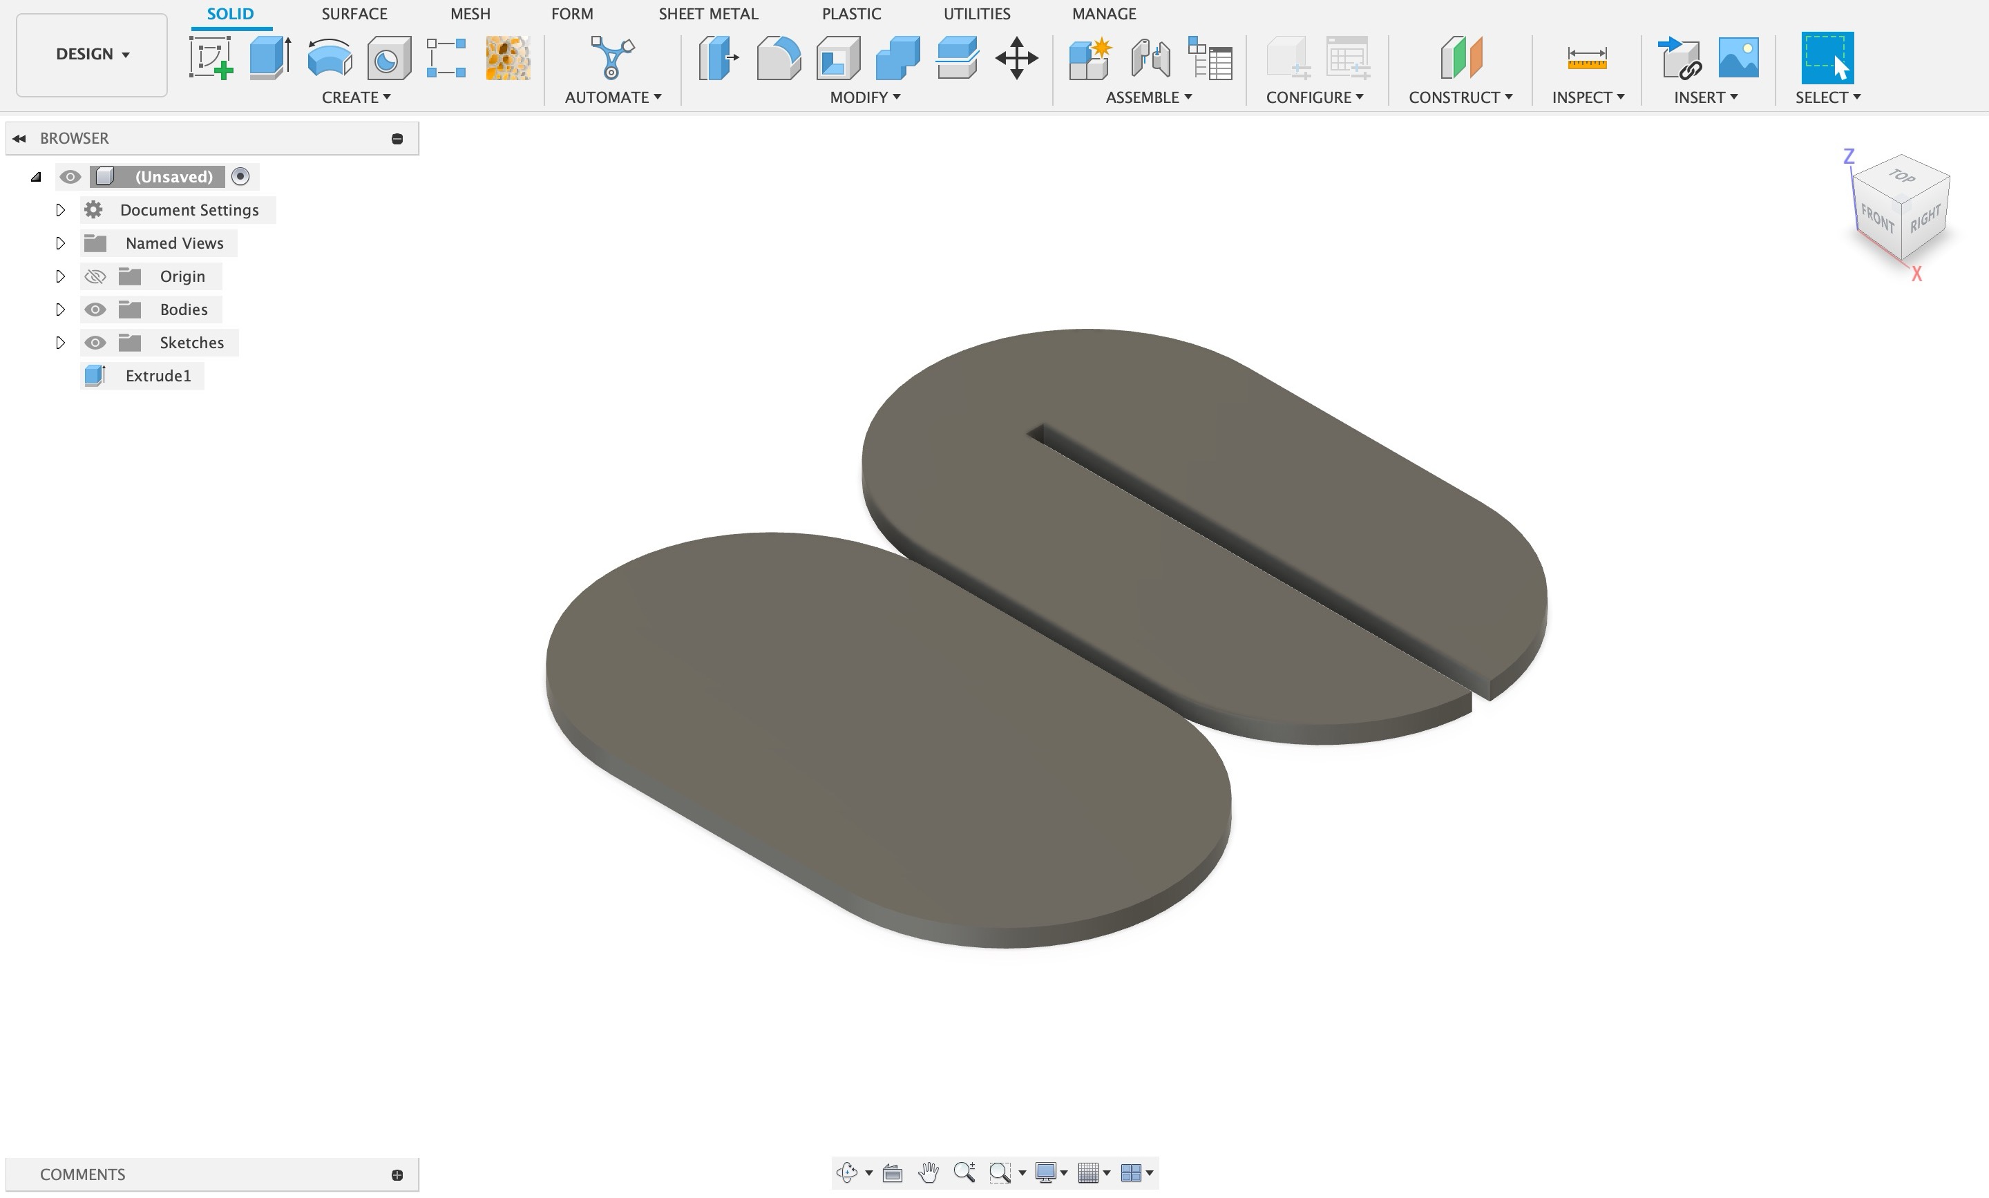Click the RIGHT face of the ViewCube
Viewport: 1989px width, 1198px height.
pyautogui.click(x=1925, y=218)
